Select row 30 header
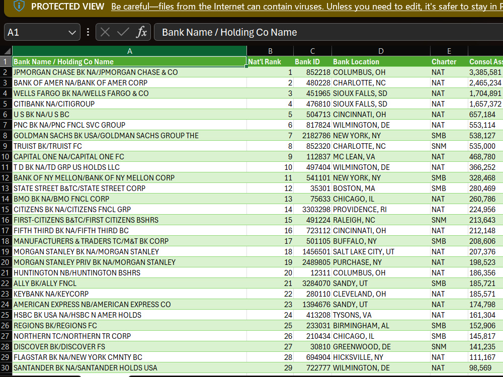The height and width of the screenshot is (377, 503). coord(6,368)
